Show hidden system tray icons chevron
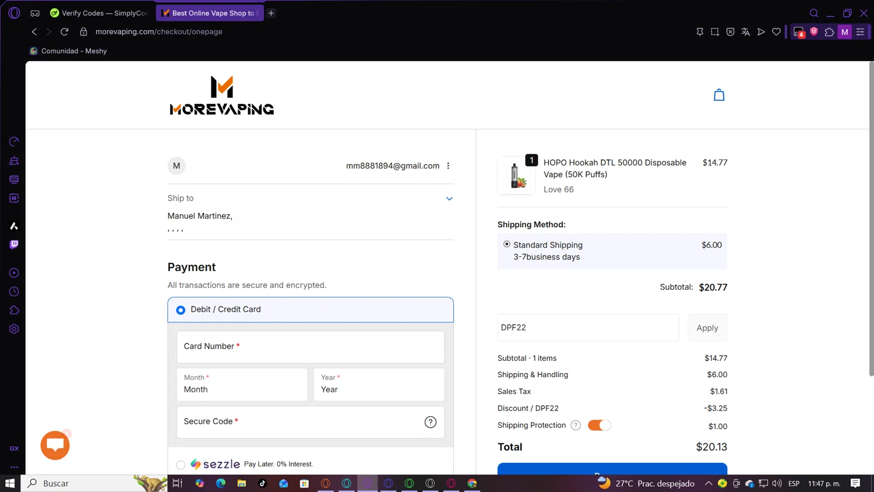 click(709, 483)
